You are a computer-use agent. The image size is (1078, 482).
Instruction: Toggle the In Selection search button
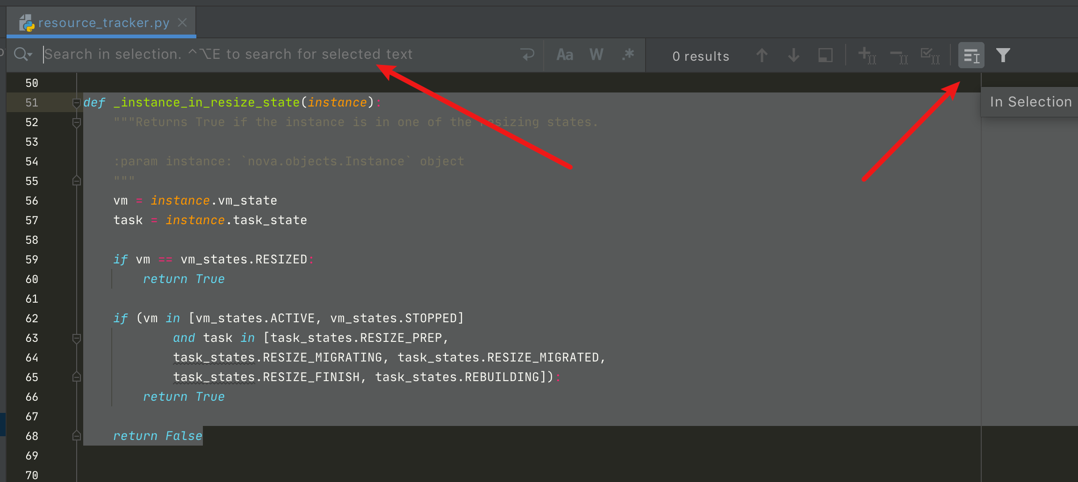(x=971, y=56)
